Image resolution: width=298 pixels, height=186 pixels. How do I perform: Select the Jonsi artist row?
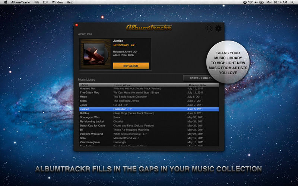coord(149,105)
